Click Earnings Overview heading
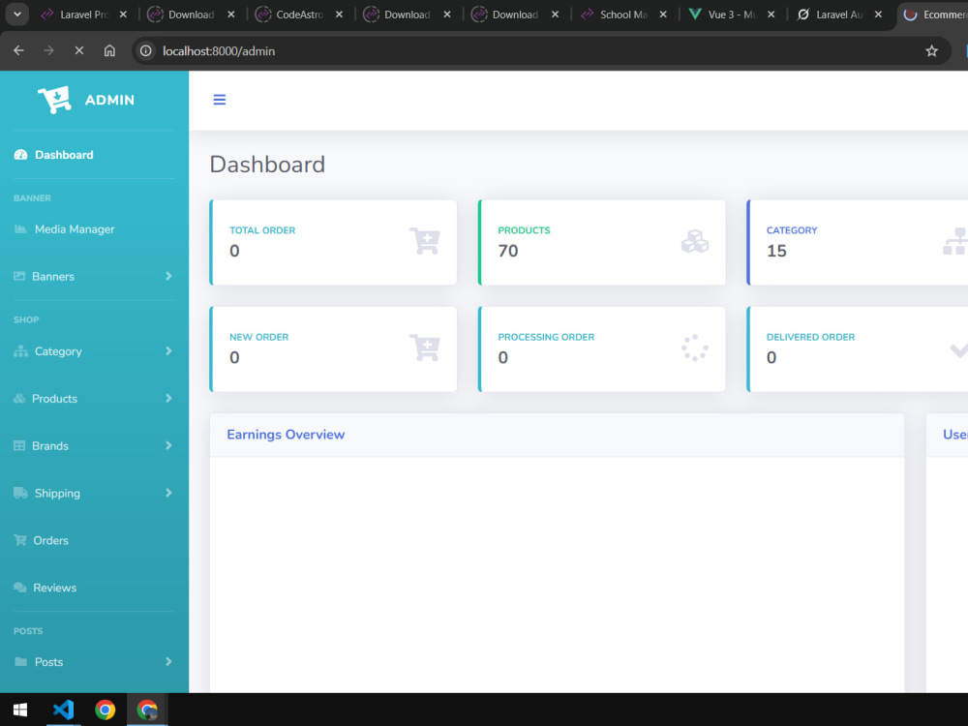 [286, 435]
